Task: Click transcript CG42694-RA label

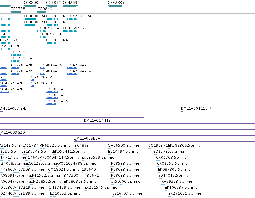Action: 79,16
